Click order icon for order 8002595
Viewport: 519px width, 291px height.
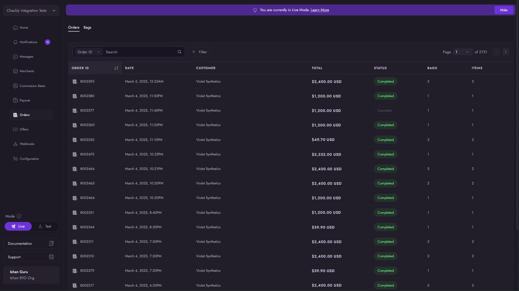[x=75, y=82]
